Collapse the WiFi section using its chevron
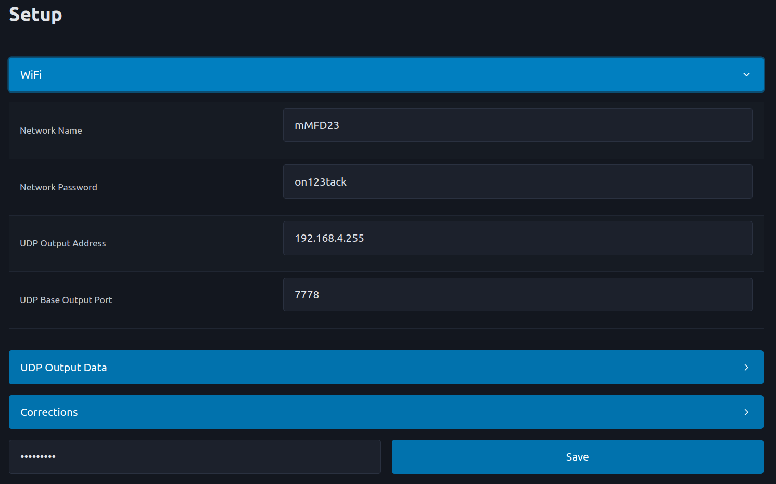The width and height of the screenshot is (776, 484). 746,75
